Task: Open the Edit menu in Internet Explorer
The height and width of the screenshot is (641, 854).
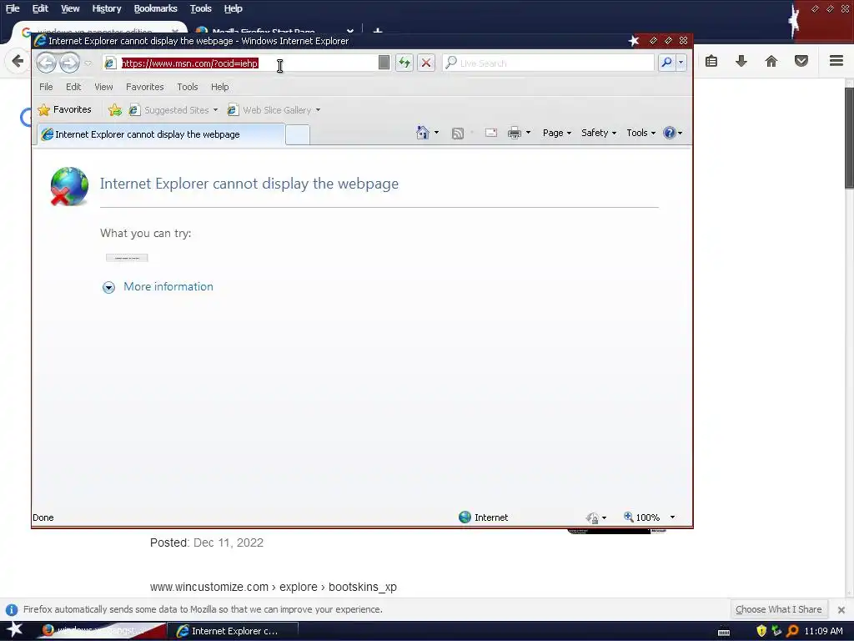Action: pyautogui.click(x=73, y=87)
